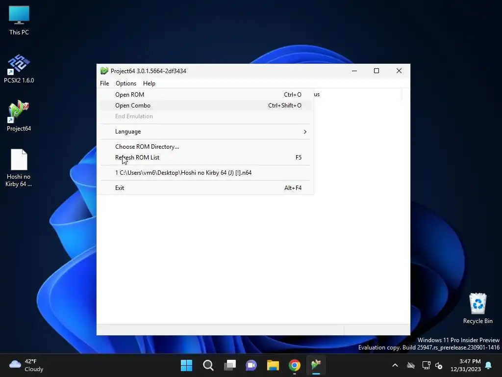
Task: Open the Options menu
Action: tap(126, 83)
